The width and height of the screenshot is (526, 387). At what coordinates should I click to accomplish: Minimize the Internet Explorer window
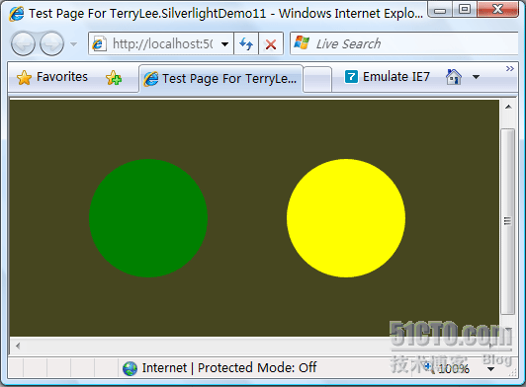[x=440, y=10]
